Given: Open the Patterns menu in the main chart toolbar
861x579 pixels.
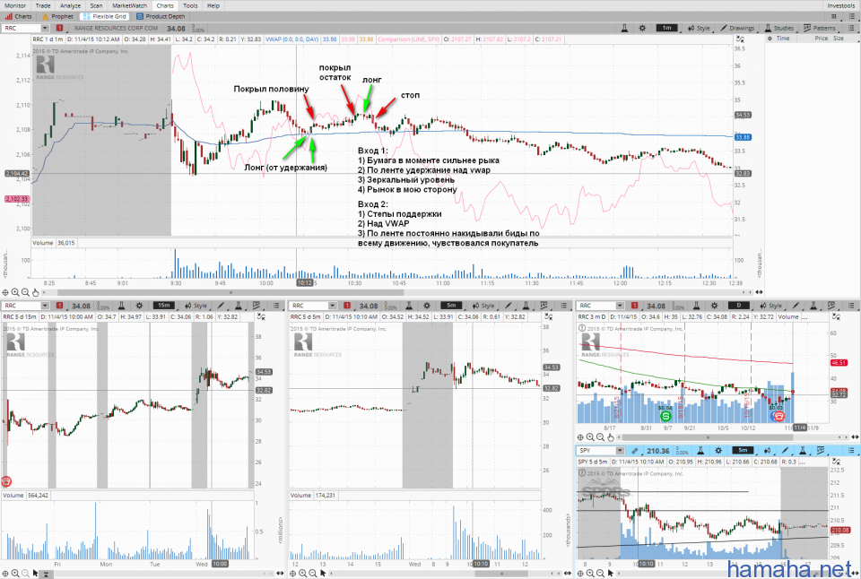Looking at the screenshot, I should pos(820,28).
